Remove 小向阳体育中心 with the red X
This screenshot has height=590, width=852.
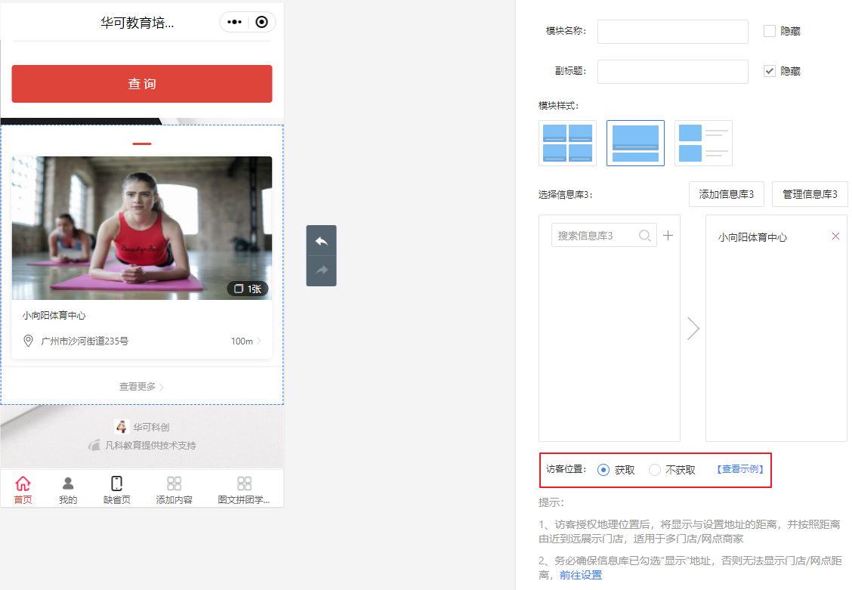pyautogui.click(x=835, y=236)
